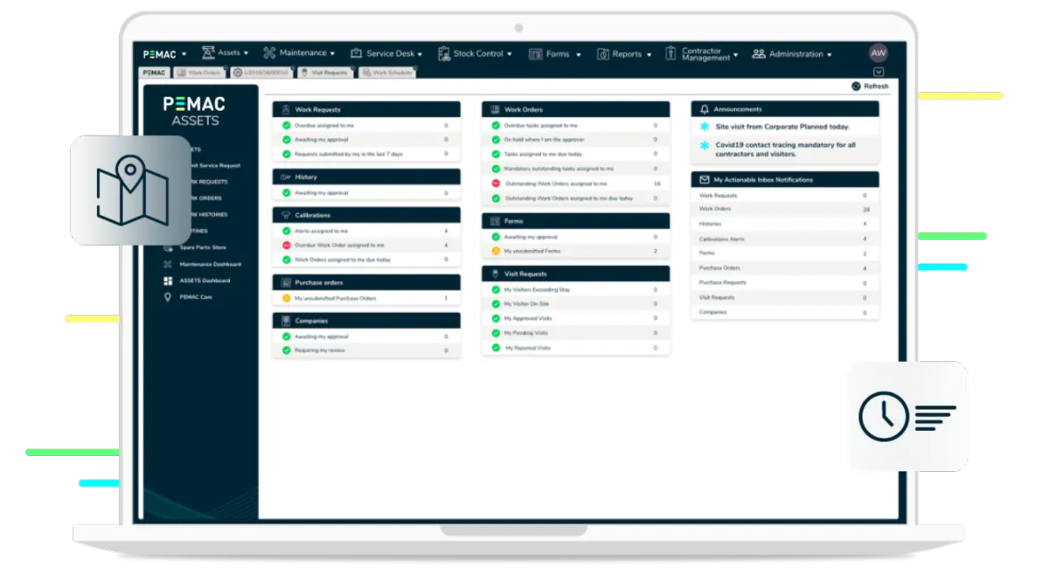Image resolution: width=1049 pixels, height=581 pixels.
Task: Open Spare Parts Store in the sidebar
Action: (202, 247)
